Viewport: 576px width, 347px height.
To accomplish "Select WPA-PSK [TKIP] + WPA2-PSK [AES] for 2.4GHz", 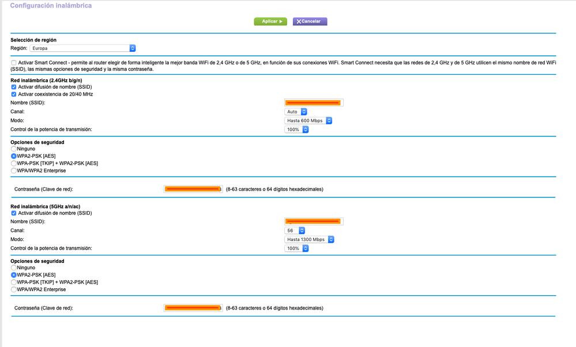I will tap(14, 163).
